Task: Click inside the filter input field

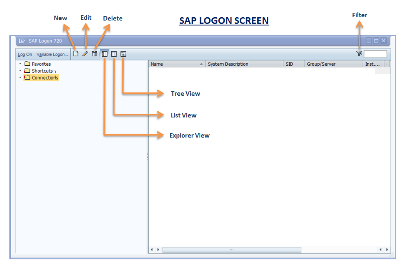Action: pyautogui.click(x=375, y=53)
